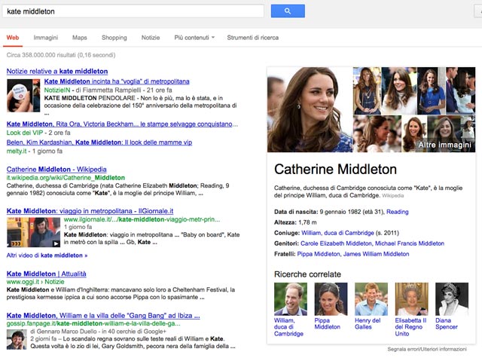482x358 pixels.
Task: Click 'di Gennaro Marco Duello' author link
Action: (x=63, y=332)
